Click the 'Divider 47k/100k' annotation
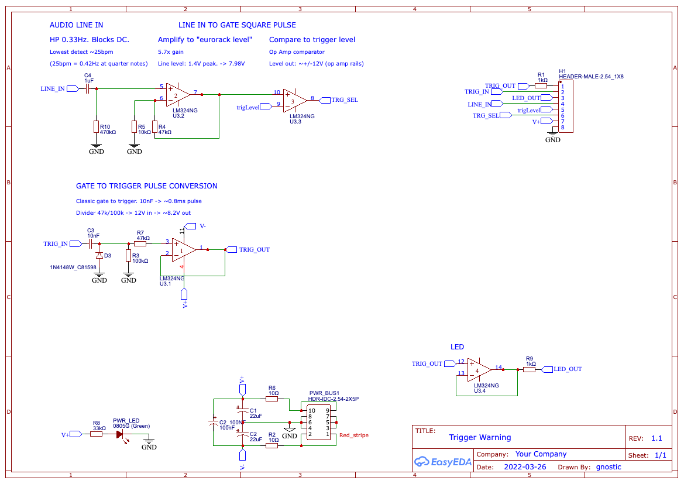Image resolution: width=684 pixels, height=484 pixels. [x=133, y=213]
